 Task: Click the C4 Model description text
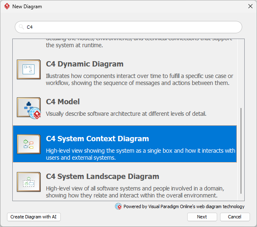point(126,114)
